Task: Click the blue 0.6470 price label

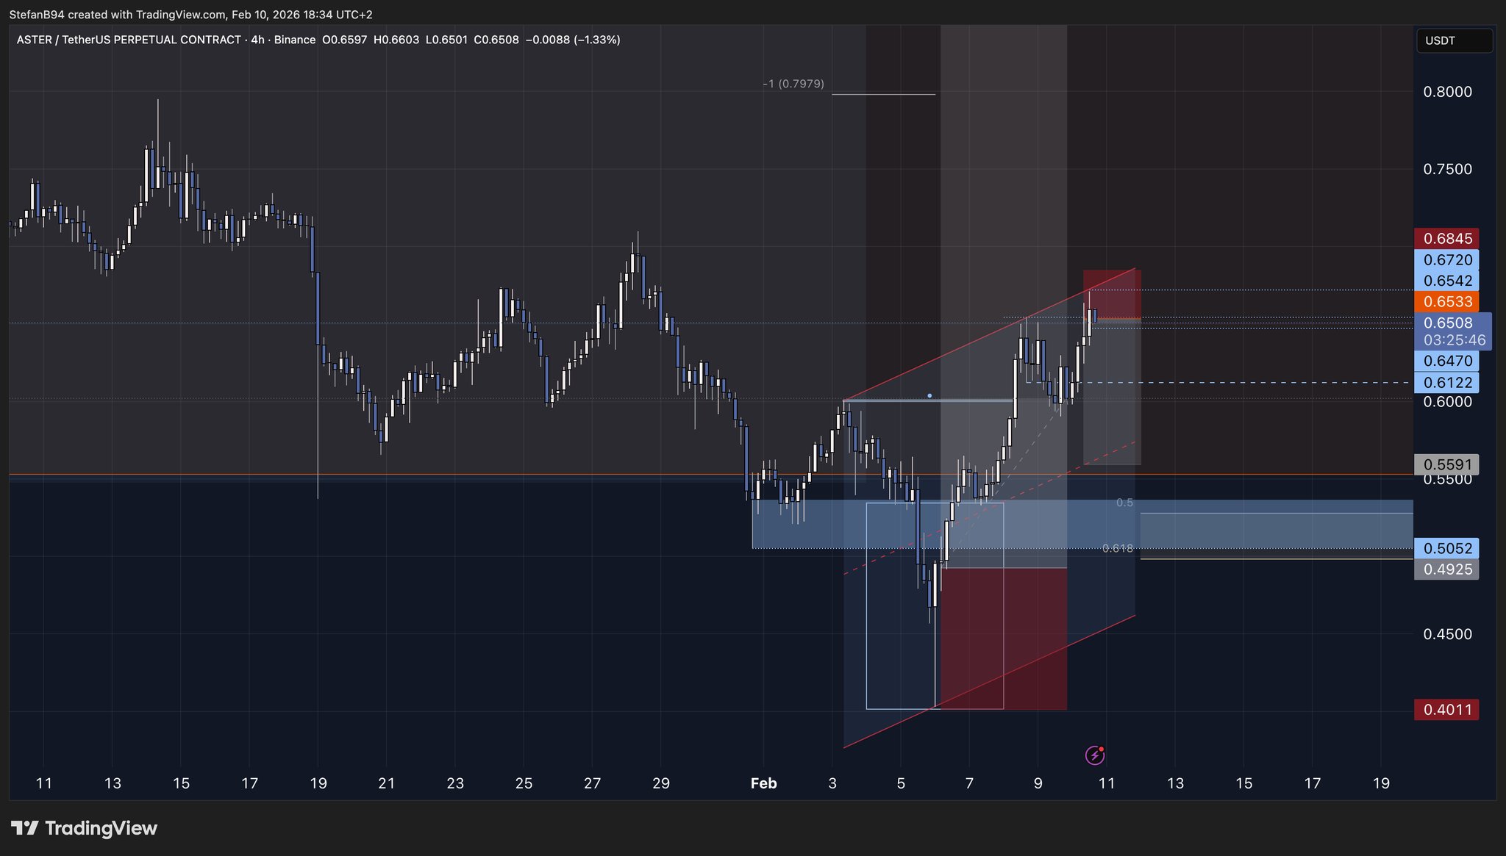Action: [x=1446, y=361]
